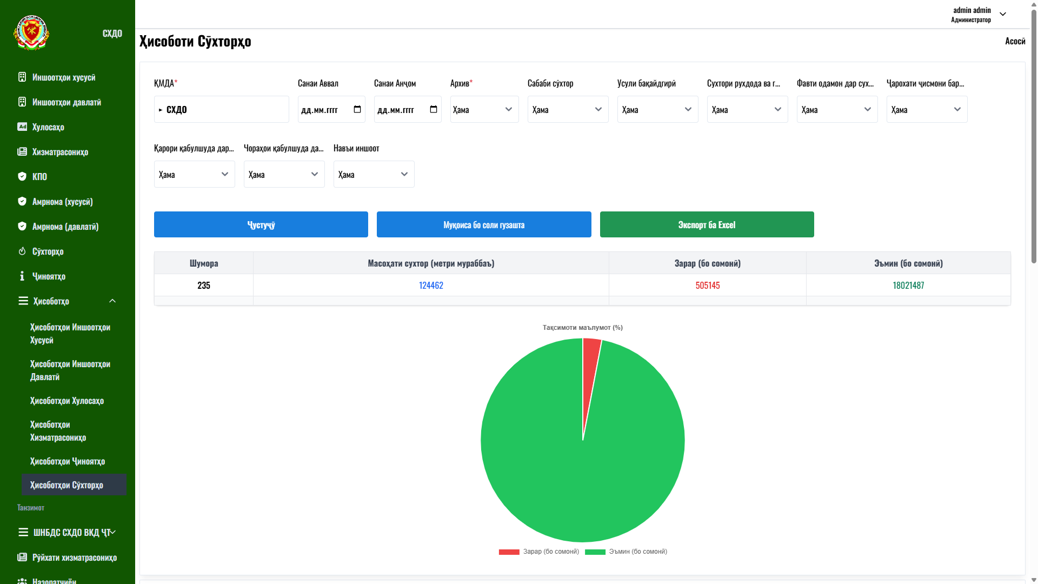Click the Рӯйхати хизматрасониҳо newspaper icon
Image resolution: width=1038 pixels, height=584 pixels.
pyautogui.click(x=22, y=557)
